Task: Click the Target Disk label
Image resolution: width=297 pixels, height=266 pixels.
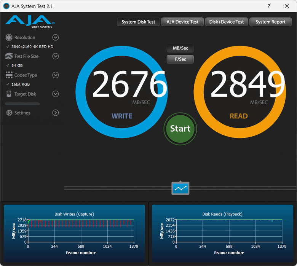Action: 25,94
